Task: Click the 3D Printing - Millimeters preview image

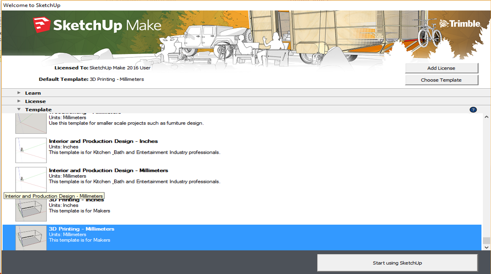Action: (x=31, y=237)
